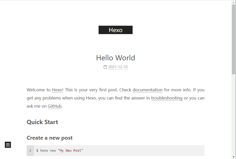
Task: Click the 2021-12-10 post date
Action: (118, 67)
